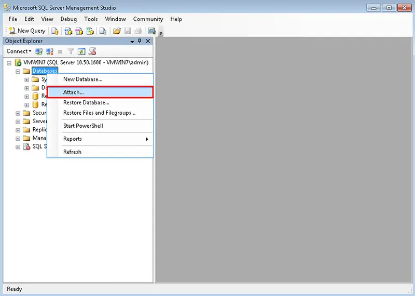Select Restore Files and Filegroups...
Image resolution: width=415 pixels, height=296 pixels.
[100, 113]
